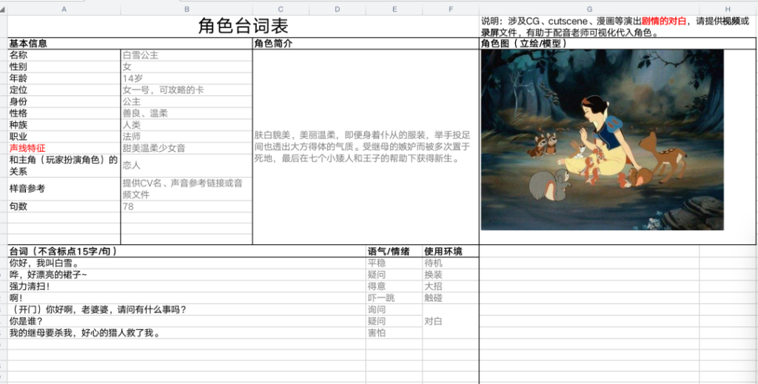Image resolution: width=758 pixels, height=384 pixels.
Task: Click the select-all corner triangle
Action: (x=4, y=10)
